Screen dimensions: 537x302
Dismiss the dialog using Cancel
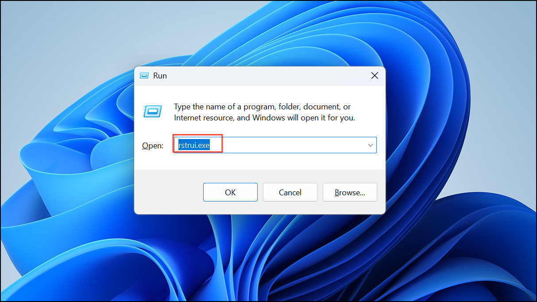[290, 192]
